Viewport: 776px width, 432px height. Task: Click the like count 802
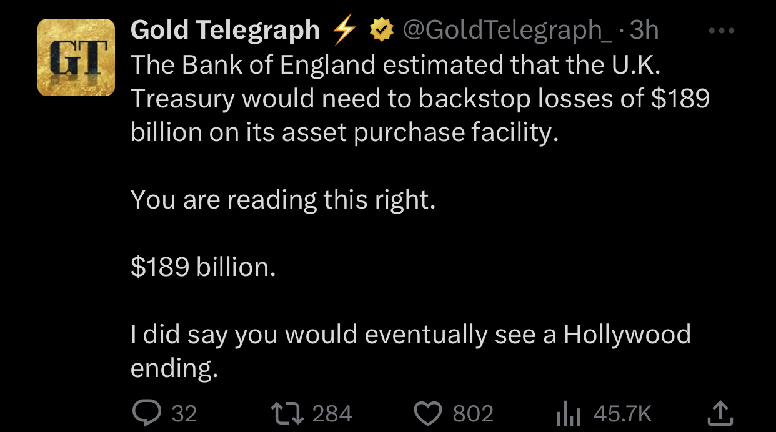[x=473, y=413]
